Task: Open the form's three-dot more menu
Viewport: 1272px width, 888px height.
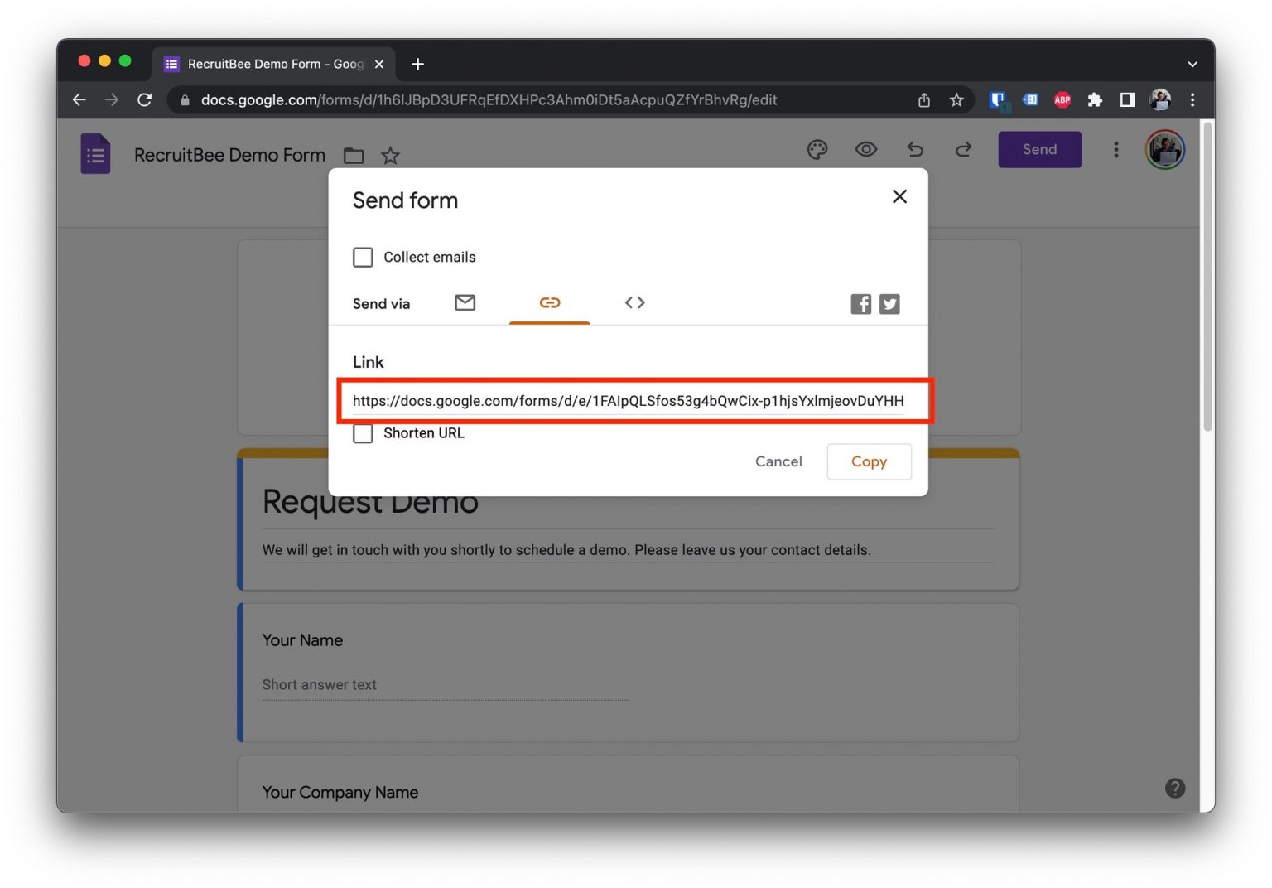Action: (1115, 150)
